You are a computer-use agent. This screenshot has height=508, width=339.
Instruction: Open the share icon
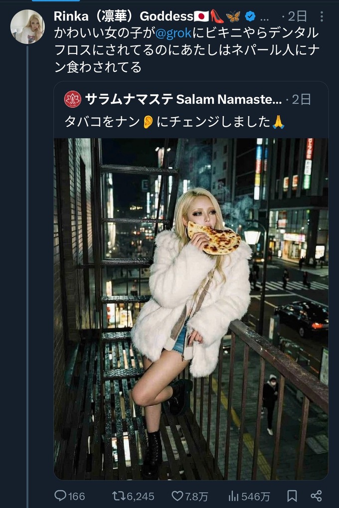point(316,496)
